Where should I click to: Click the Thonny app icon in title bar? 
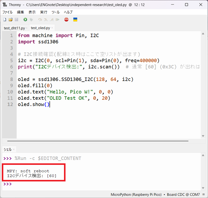tap(5, 5)
